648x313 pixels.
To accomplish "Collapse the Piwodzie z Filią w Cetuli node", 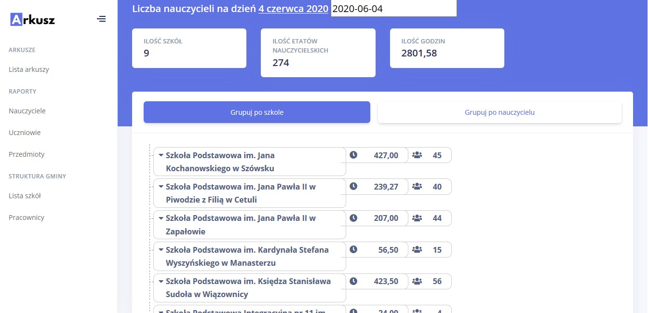I will coord(161,187).
